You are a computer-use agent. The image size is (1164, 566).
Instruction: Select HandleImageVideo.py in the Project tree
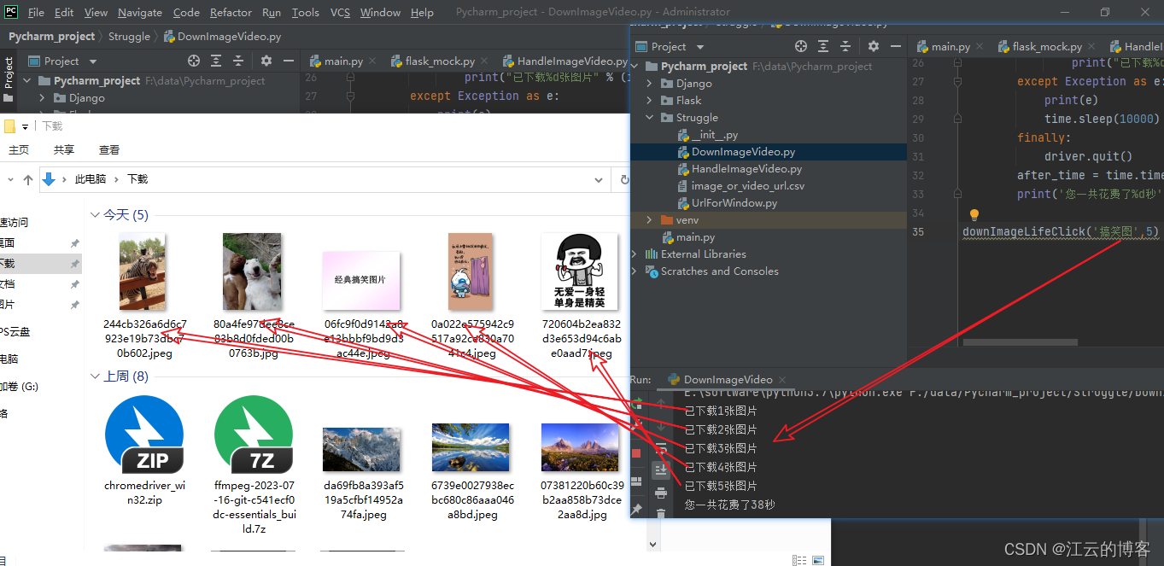[746, 169]
